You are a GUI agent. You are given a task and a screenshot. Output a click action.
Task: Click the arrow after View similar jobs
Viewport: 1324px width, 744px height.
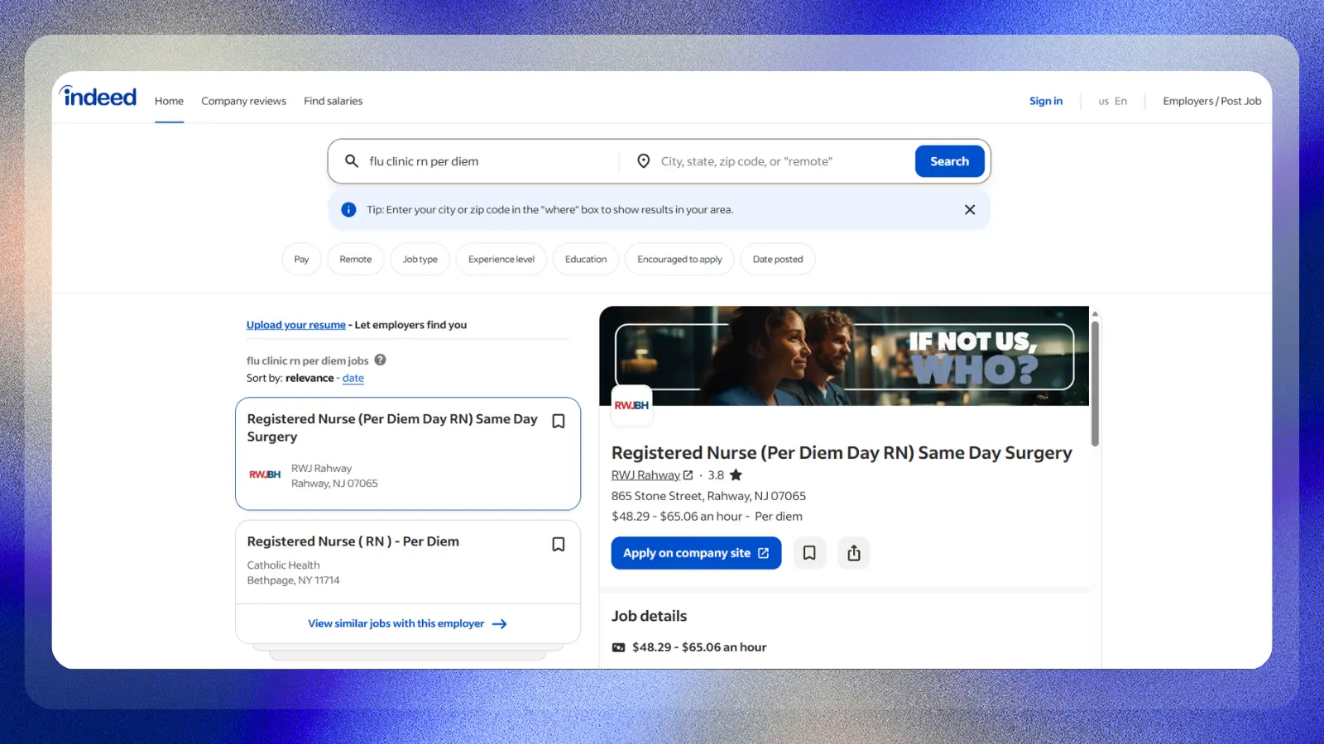(500, 624)
